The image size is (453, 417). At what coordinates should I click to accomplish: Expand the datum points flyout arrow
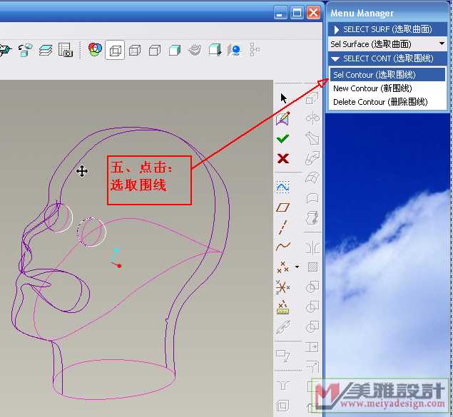point(297,267)
